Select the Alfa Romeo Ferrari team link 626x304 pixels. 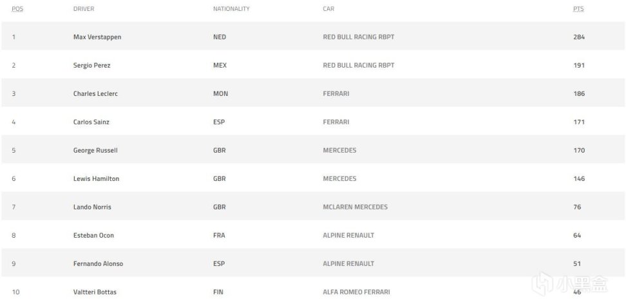[x=356, y=292]
